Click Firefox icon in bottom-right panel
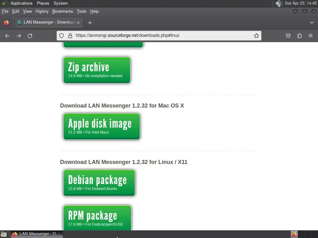318x238 pixels. coord(294,234)
